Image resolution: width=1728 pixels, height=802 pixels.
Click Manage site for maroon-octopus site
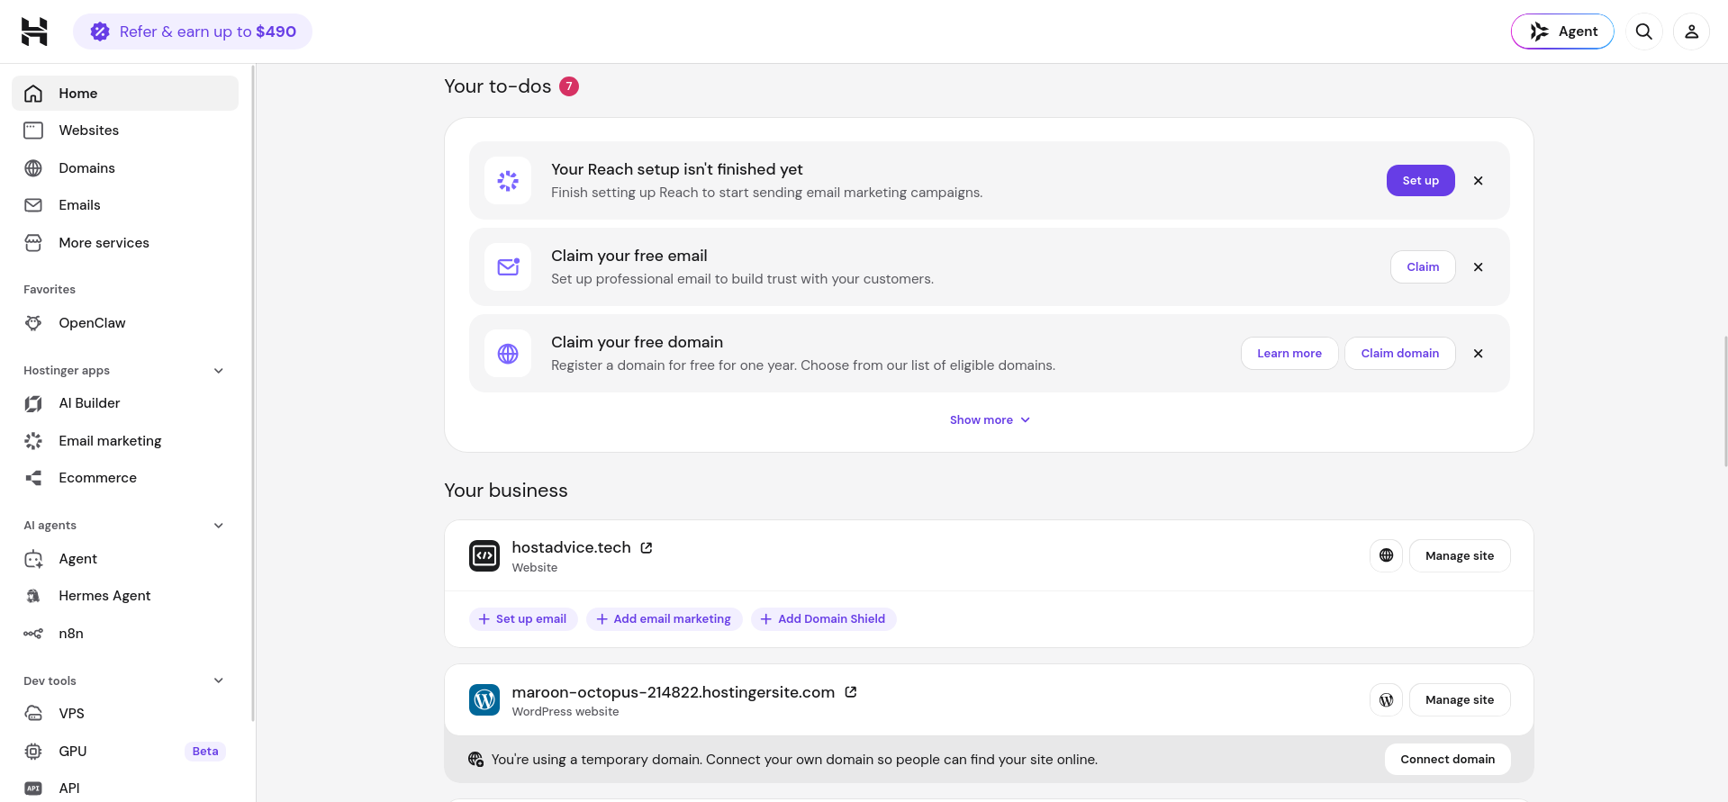click(1460, 700)
